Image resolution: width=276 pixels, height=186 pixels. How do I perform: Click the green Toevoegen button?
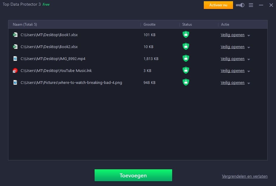[133, 175]
